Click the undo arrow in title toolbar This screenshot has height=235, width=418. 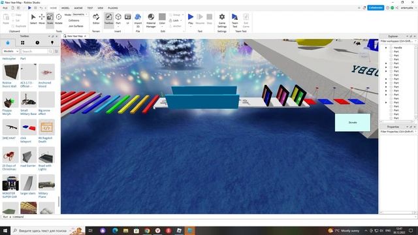point(40,8)
